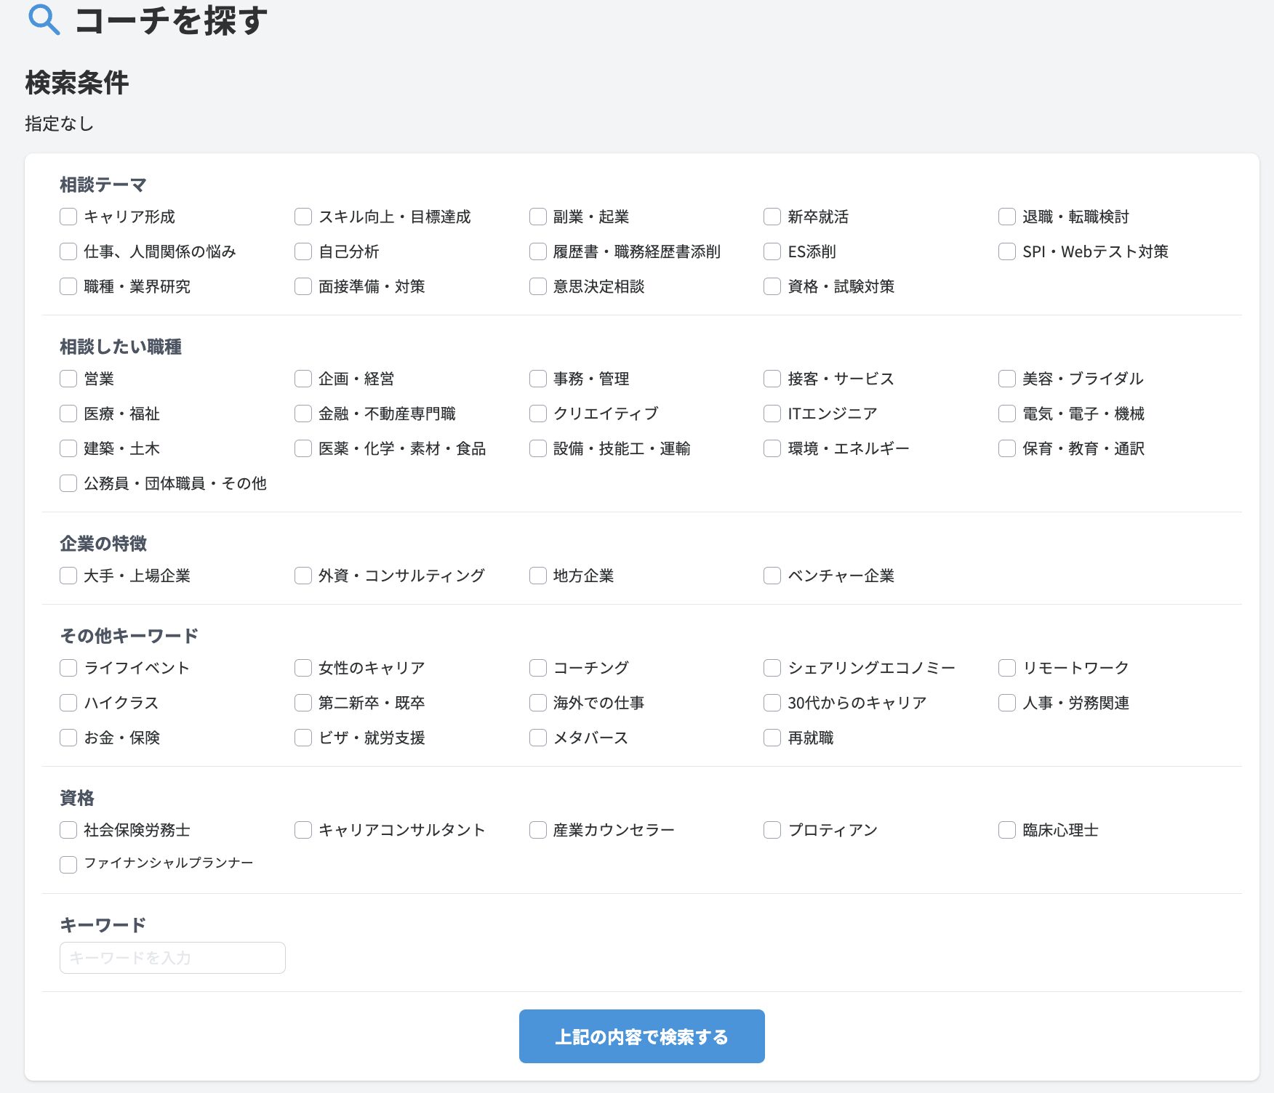Enable SPI・Webテスト対策 checkbox
The image size is (1274, 1093).
point(1007,251)
